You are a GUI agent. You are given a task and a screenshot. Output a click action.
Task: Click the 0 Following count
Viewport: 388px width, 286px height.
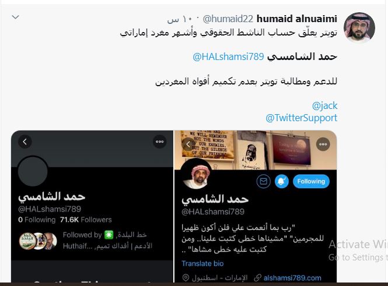(37, 220)
